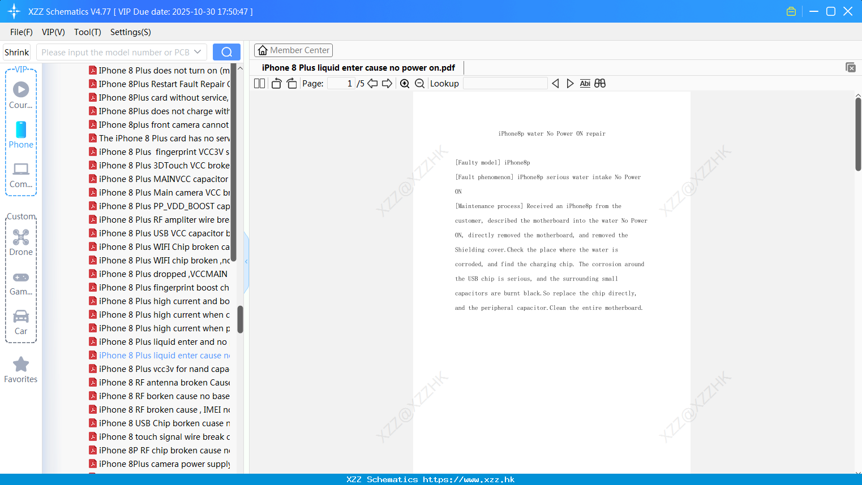Click the binoculars search icon
Image resolution: width=862 pixels, height=485 pixels.
point(600,84)
